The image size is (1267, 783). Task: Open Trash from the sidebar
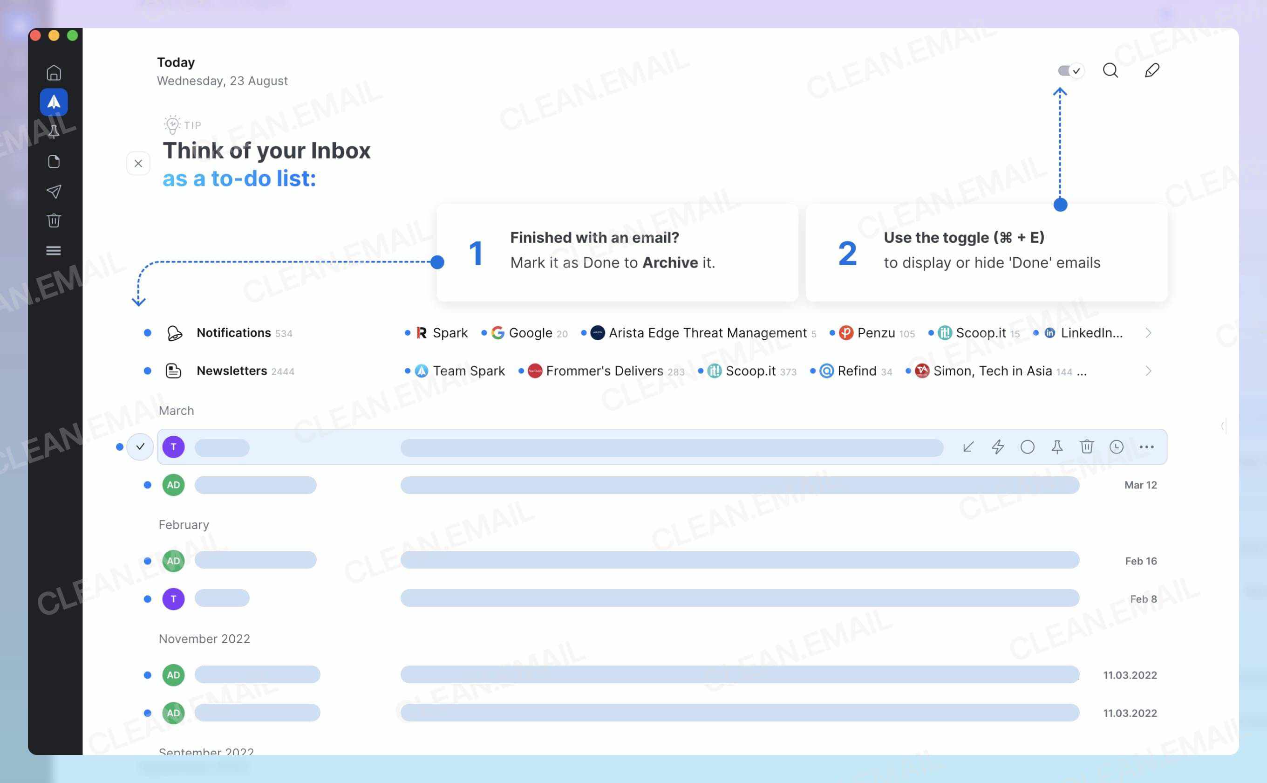[54, 220]
